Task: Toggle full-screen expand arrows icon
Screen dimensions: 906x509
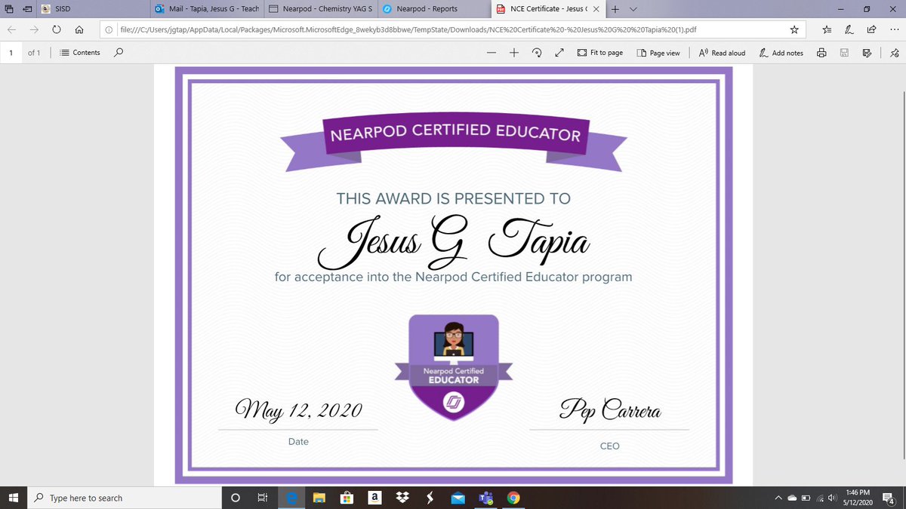Action: [x=559, y=53]
